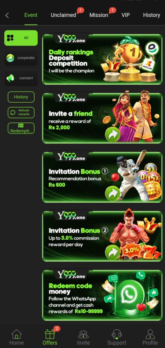Open the Invite people icon

pyautogui.click(x=83, y=334)
